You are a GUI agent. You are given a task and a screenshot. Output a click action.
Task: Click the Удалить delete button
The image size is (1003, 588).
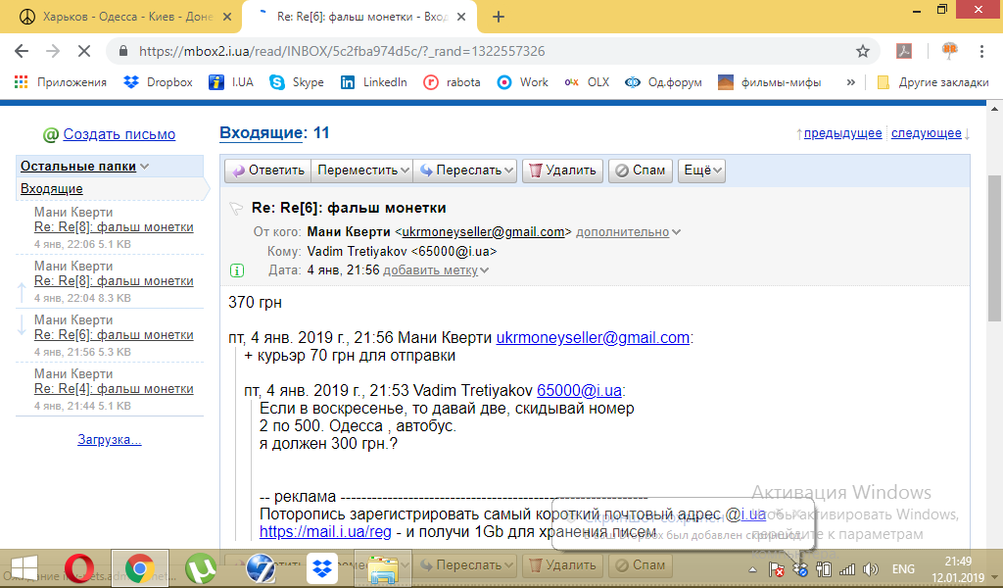tap(563, 171)
